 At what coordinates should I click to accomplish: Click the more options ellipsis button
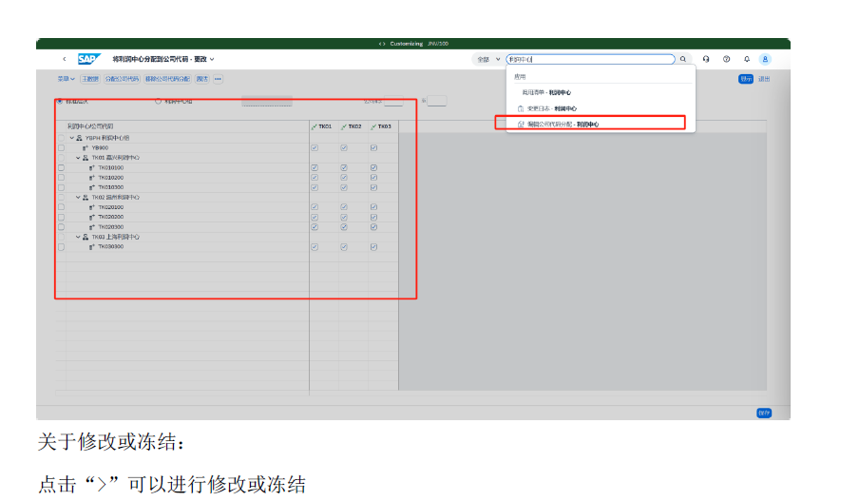(x=218, y=79)
